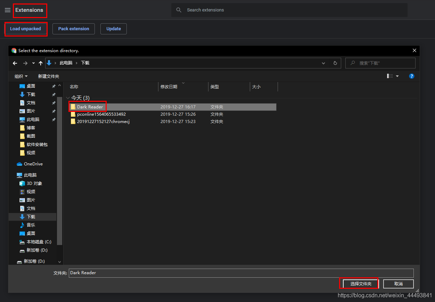This screenshot has height=302, width=435.
Task: Click the 选择文件夹 button
Action: (x=361, y=284)
